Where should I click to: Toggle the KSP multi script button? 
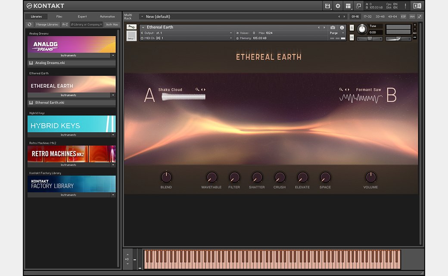pyautogui.click(x=404, y=16)
